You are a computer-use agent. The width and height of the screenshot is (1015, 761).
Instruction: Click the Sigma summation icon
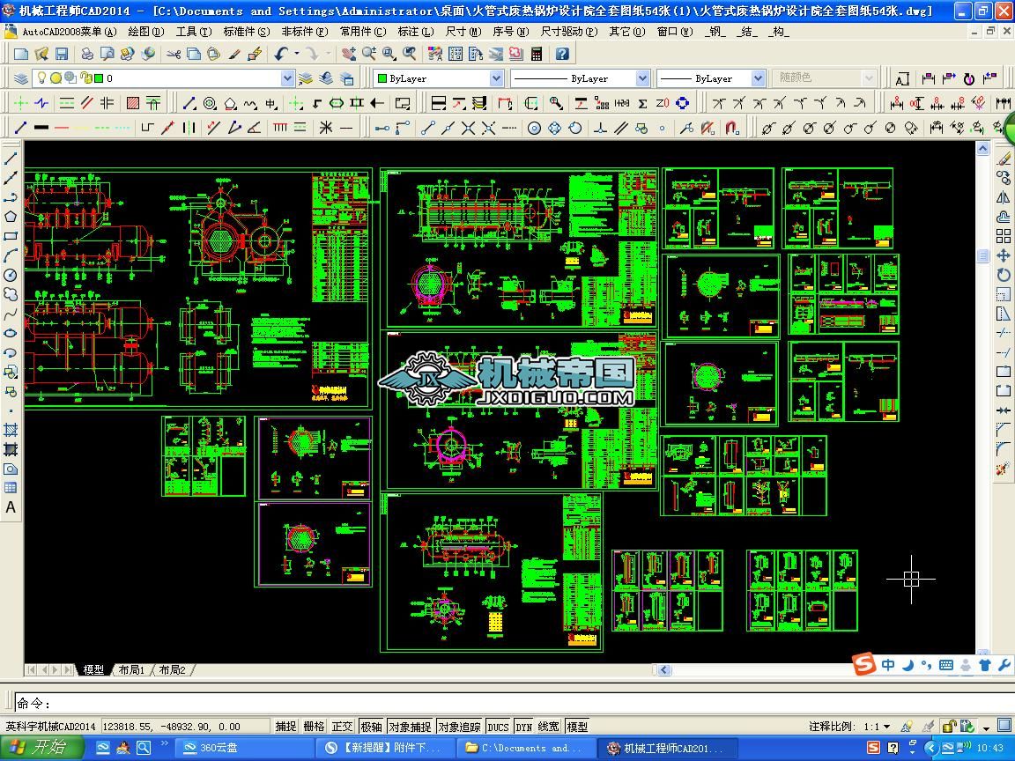coord(642,103)
